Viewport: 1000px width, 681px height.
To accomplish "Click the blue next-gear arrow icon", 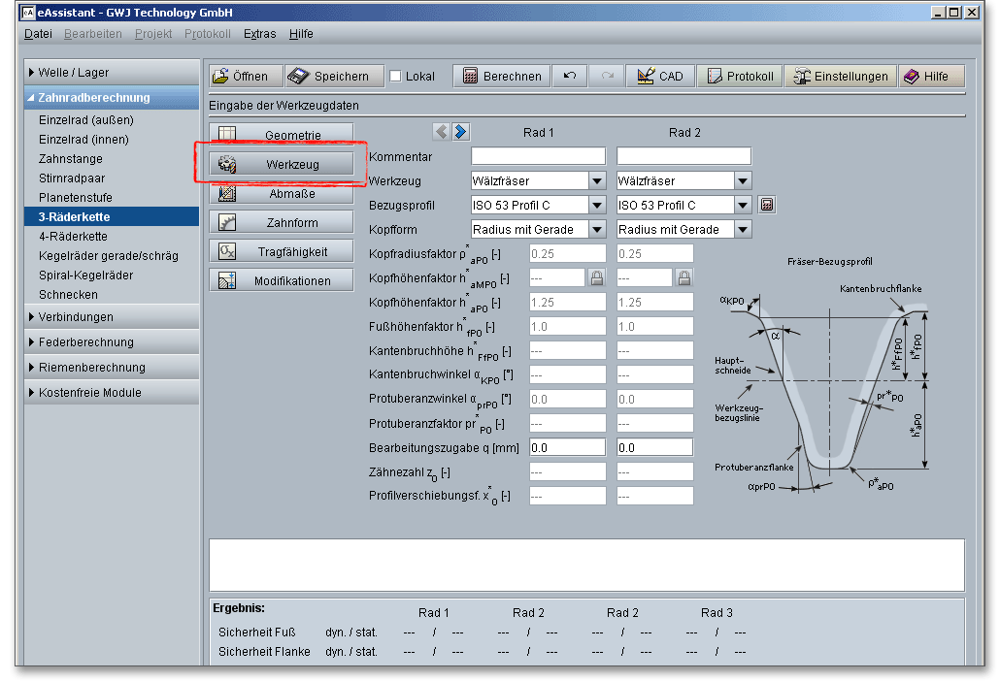I will (461, 132).
